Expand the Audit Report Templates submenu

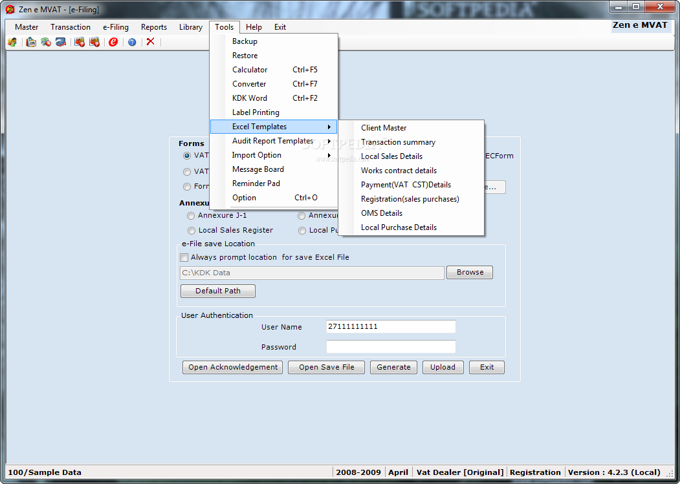tap(329, 141)
